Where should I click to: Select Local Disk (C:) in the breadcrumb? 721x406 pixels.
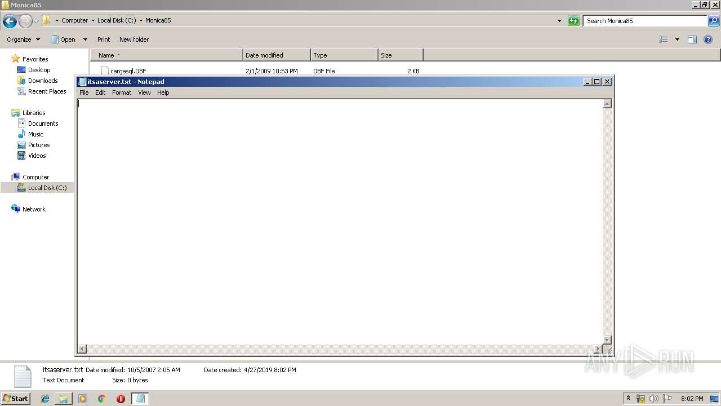click(x=117, y=20)
